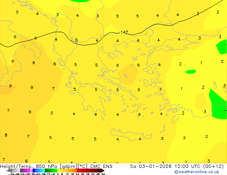Click the '(00+12)' forecast offset text
The height and width of the screenshot is (175, 227).
click(213, 166)
